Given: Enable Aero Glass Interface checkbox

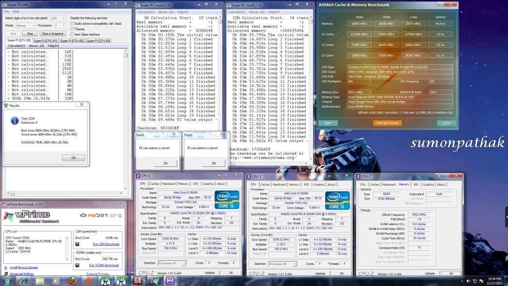Looking at the screenshot, I should pyautogui.click(x=72, y=34).
